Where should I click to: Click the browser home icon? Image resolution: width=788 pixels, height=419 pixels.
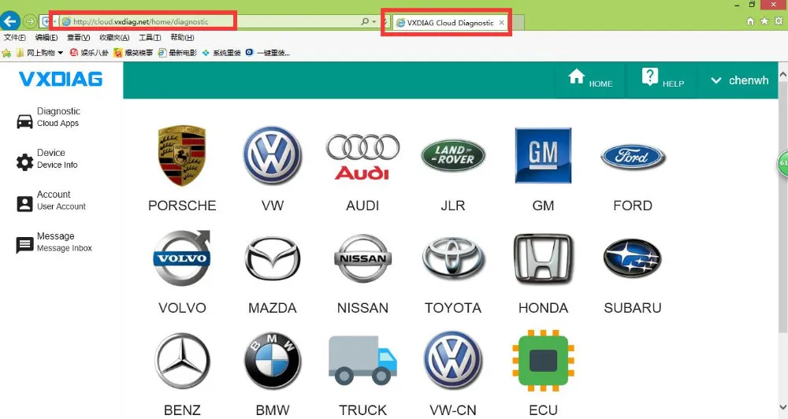click(750, 21)
